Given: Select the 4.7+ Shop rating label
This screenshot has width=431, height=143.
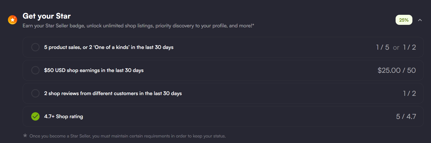Looking at the screenshot, I should click(x=64, y=116).
